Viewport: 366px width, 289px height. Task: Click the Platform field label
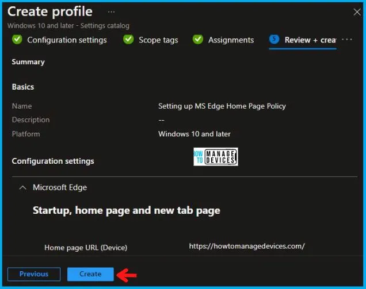coord(26,134)
